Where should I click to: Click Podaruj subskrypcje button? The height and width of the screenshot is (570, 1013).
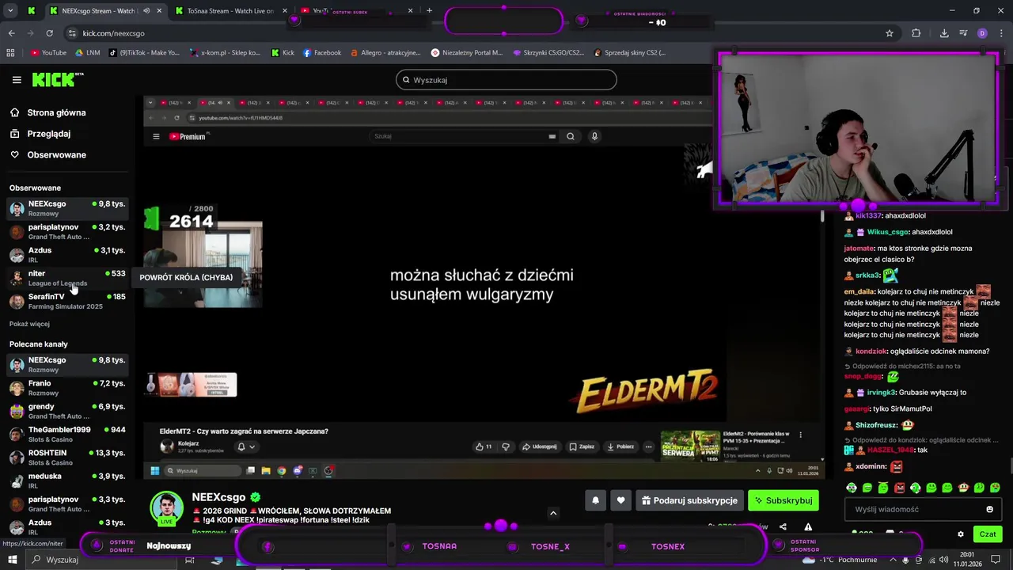click(689, 500)
